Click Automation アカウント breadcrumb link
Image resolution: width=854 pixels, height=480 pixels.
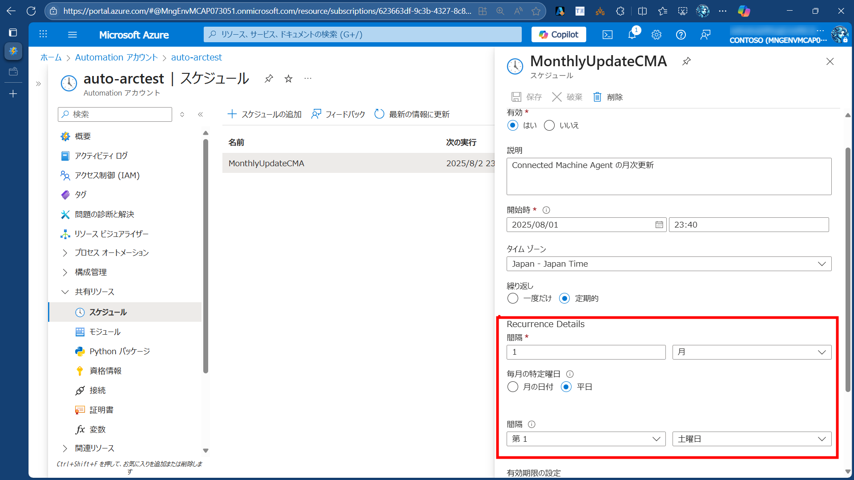click(116, 57)
